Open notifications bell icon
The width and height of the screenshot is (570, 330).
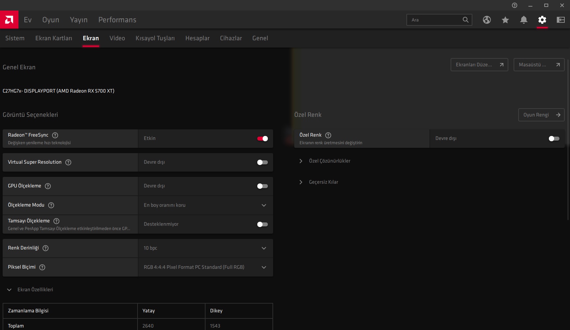click(x=524, y=20)
